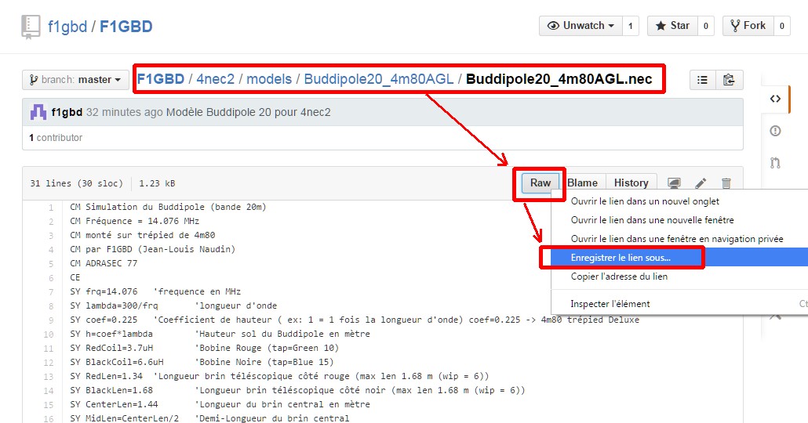Image resolution: width=808 pixels, height=423 pixels.
Task: Click code line SY CenterLen=1.44
Action: pos(220,404)
